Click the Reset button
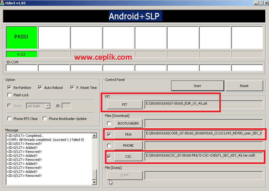This screenshot has width=269, height=191. point(244,86)
